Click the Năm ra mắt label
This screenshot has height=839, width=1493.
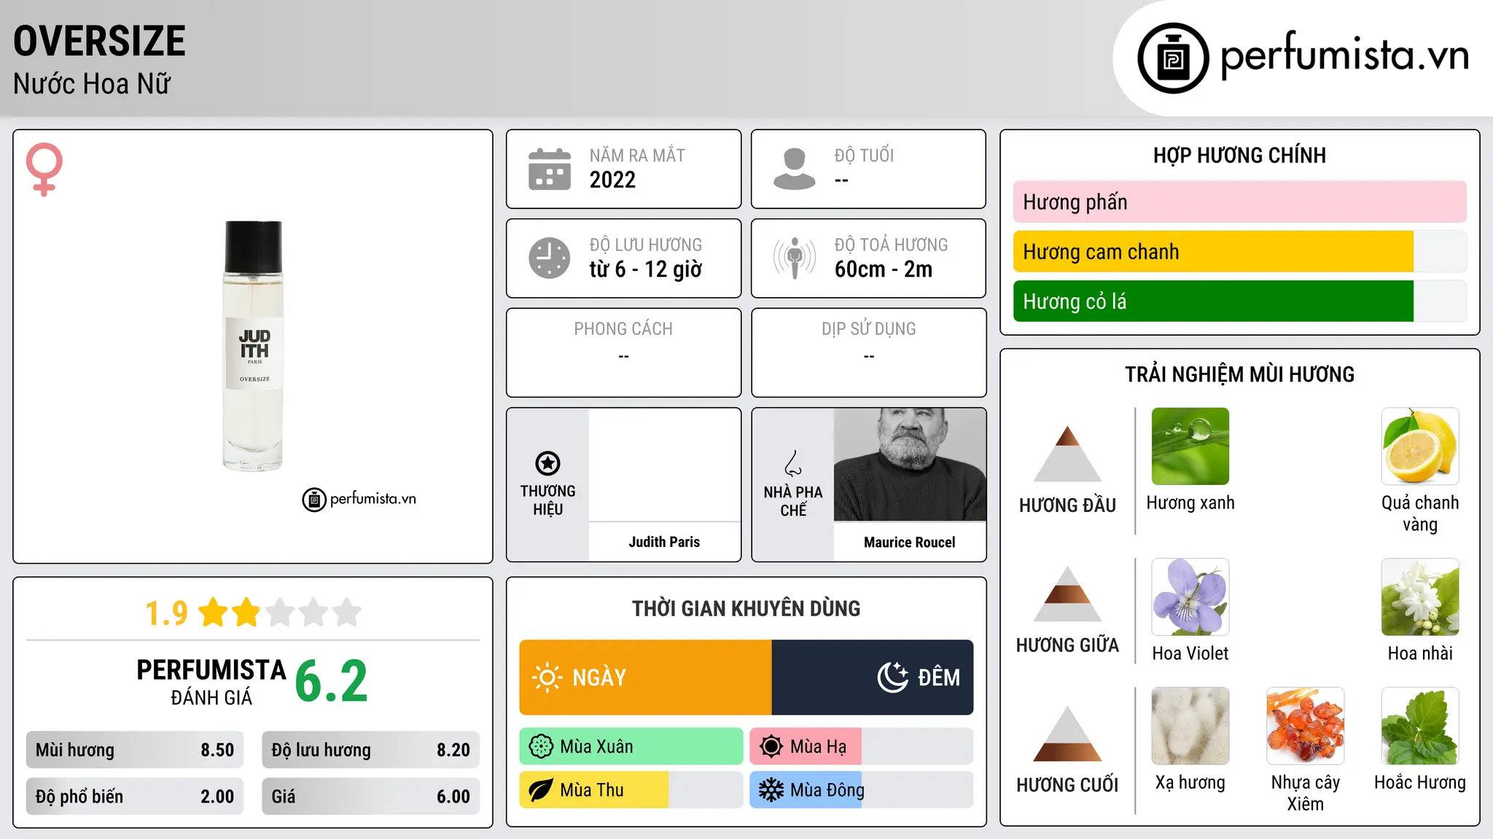pos(637,155)
